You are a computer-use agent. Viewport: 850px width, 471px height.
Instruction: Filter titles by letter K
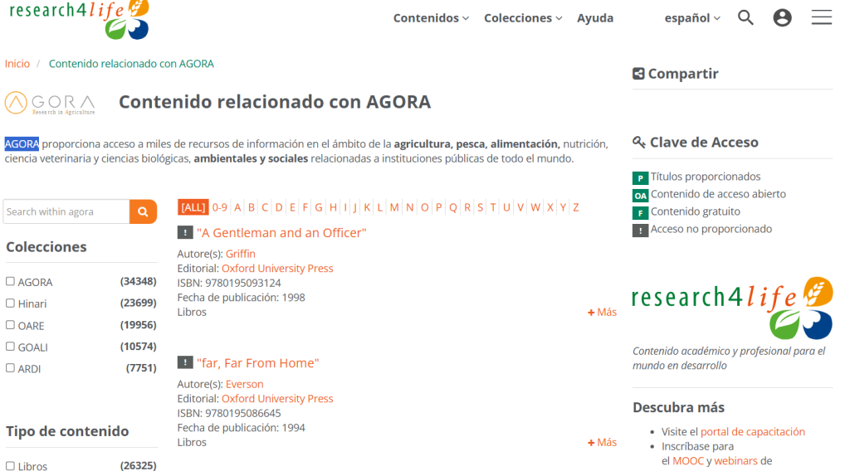point(367,207)
